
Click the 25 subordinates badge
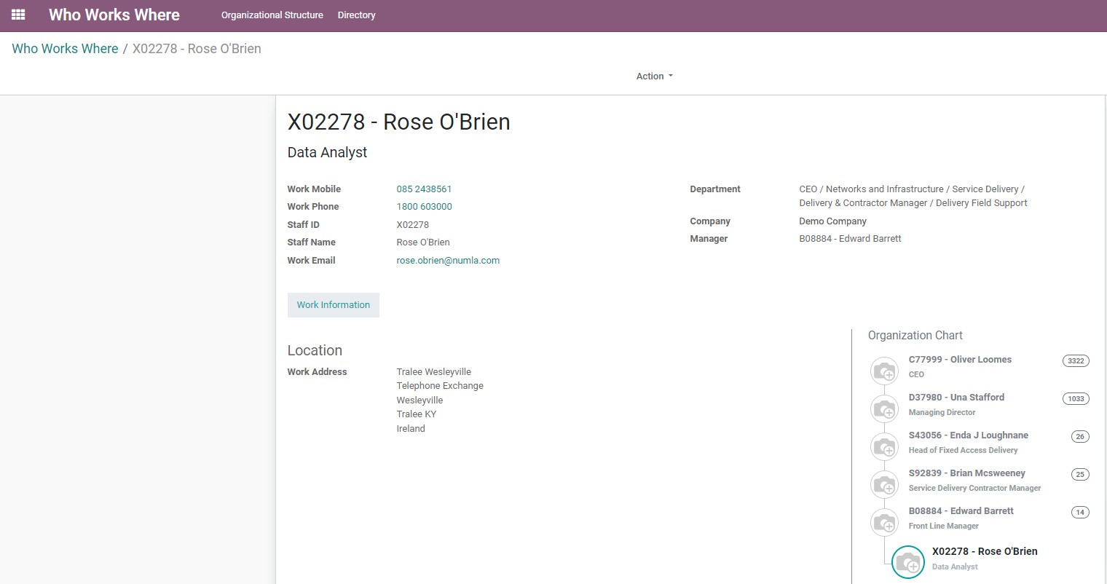point(1080,475)
